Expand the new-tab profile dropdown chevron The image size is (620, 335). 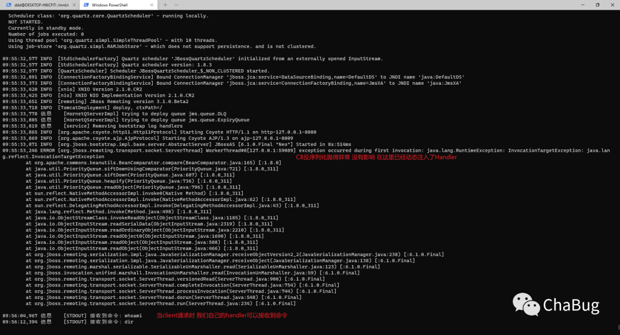coord(177,5)
